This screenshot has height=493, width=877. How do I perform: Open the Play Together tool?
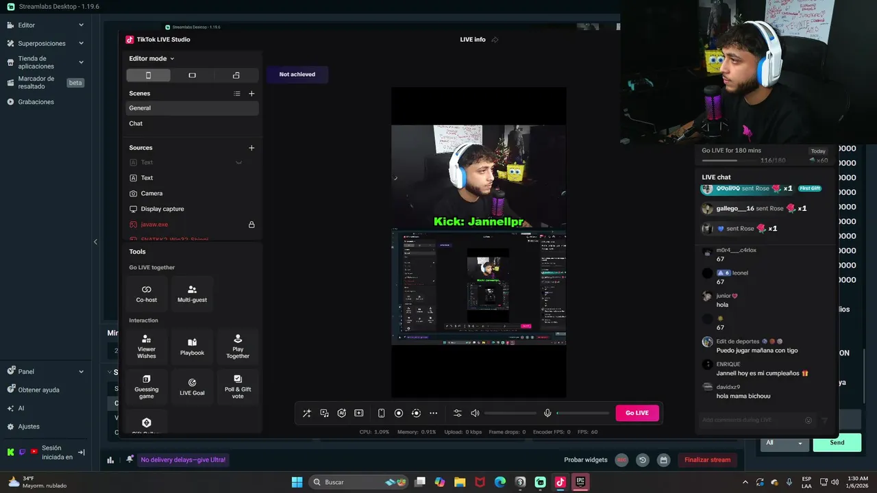[238, 346]
